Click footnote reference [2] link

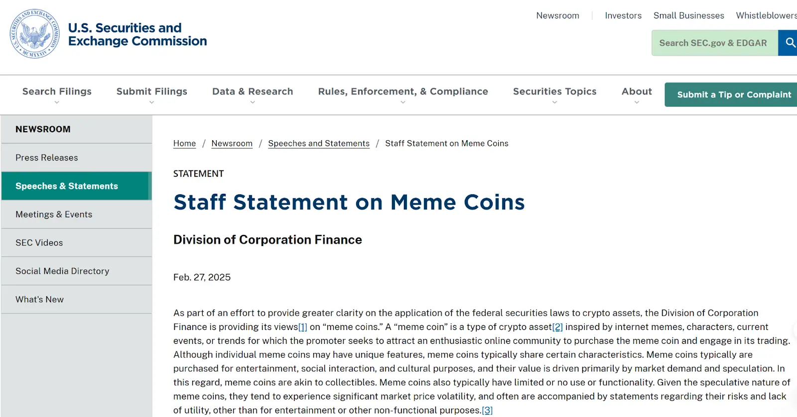point(557,327)
